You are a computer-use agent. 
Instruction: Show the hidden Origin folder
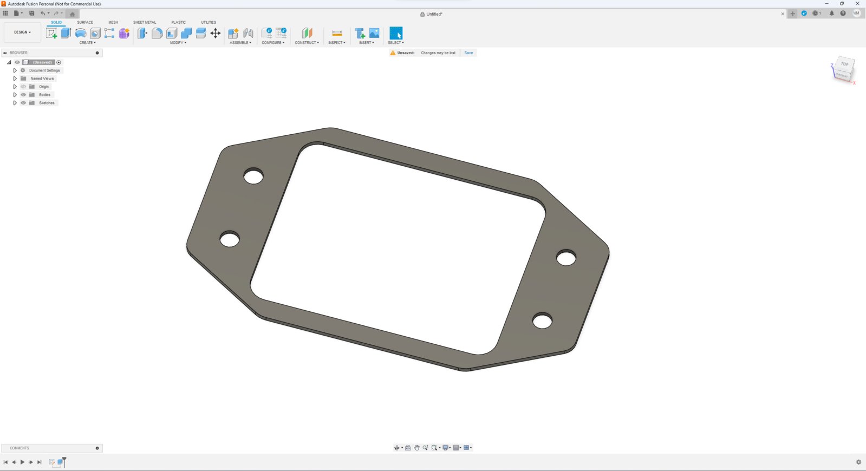click(23, 87)
